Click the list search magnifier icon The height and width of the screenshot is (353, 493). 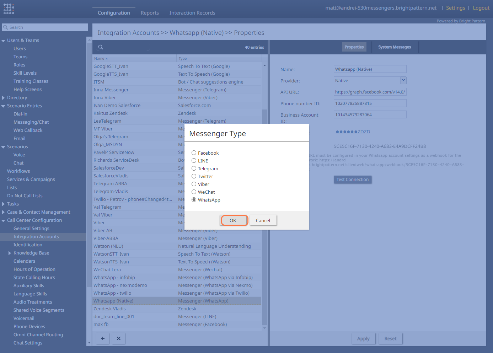click(x=101, y=47)
